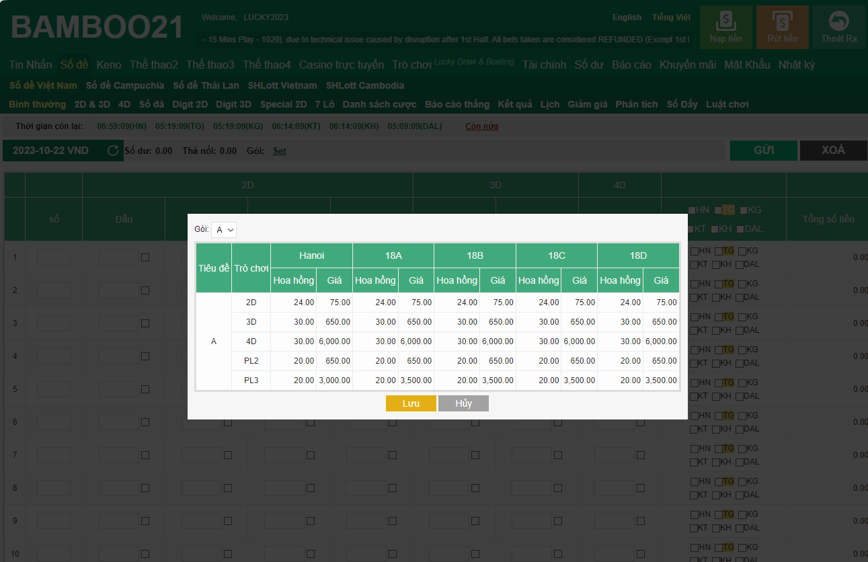Click the 18A column header
Screen dimensions: 868x562
click(393, 255)
